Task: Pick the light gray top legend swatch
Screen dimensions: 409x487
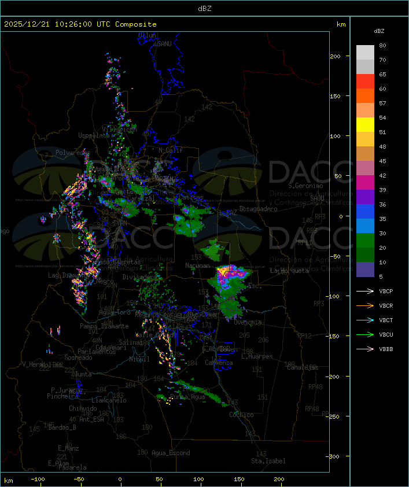Action: click(365, 52)
